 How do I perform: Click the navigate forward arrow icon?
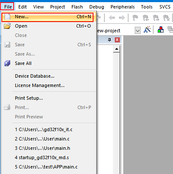122,18
